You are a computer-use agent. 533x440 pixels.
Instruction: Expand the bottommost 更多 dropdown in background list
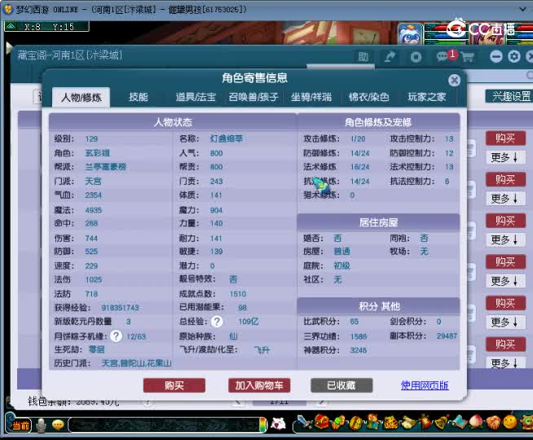pos(505,363)
